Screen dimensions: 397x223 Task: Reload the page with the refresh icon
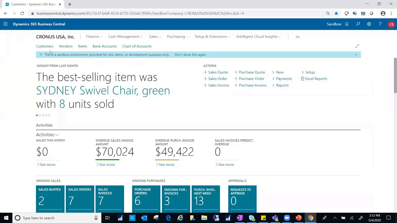click(x=22, y=13)
